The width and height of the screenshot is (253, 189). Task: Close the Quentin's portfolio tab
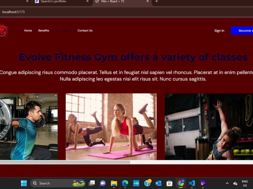[88, 1]
